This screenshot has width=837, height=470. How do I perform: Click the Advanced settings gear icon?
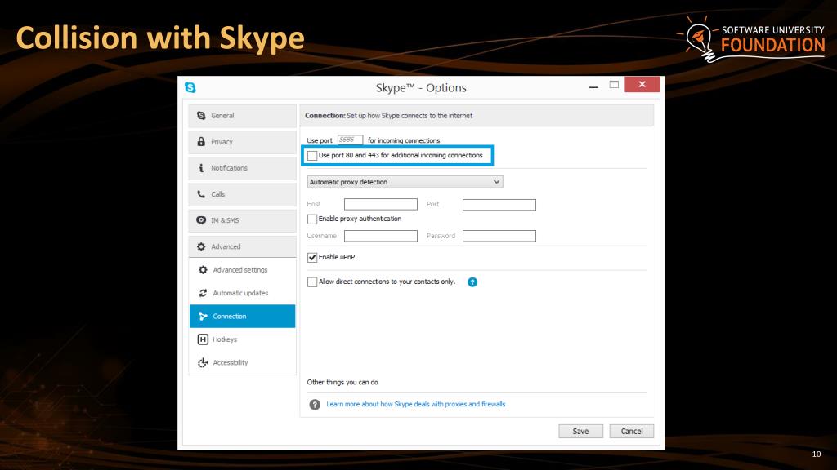tap(203, 270)
